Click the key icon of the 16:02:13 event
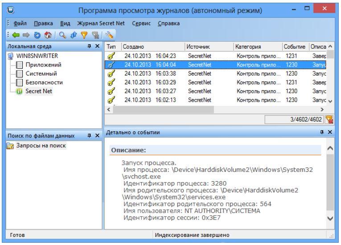341x245 pixels. click(x=111, y=100)
